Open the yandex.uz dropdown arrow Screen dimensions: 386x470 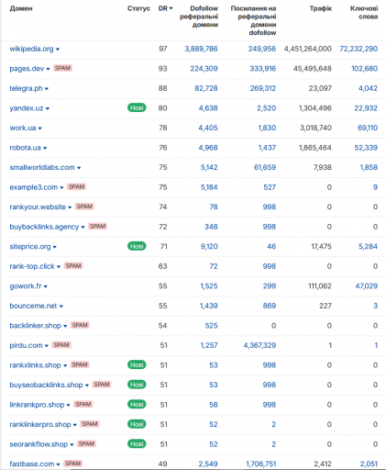(x=48, y=108)
